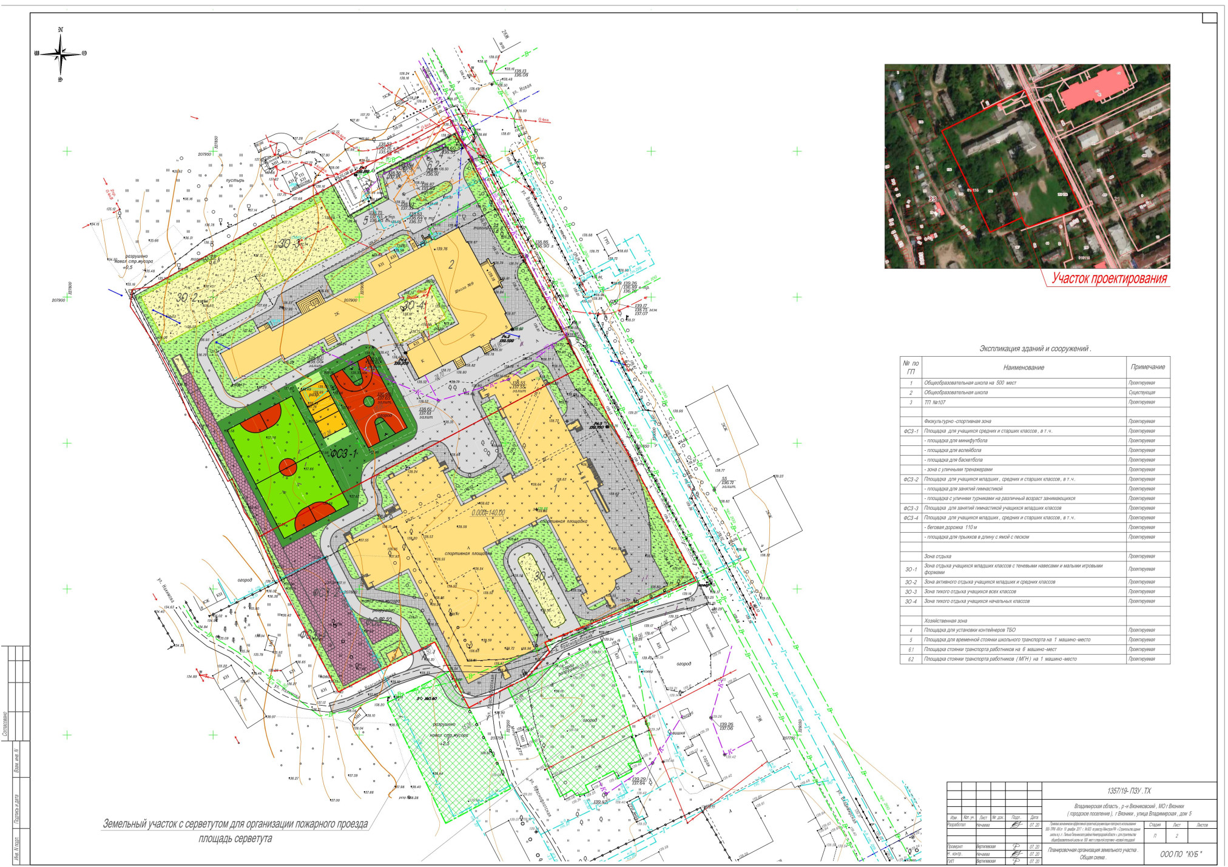Click the 'ФСЗ-2' code cell in the table
This screenshot has height=867, width=1228.
pyautogui.click(x=911, y=479)
